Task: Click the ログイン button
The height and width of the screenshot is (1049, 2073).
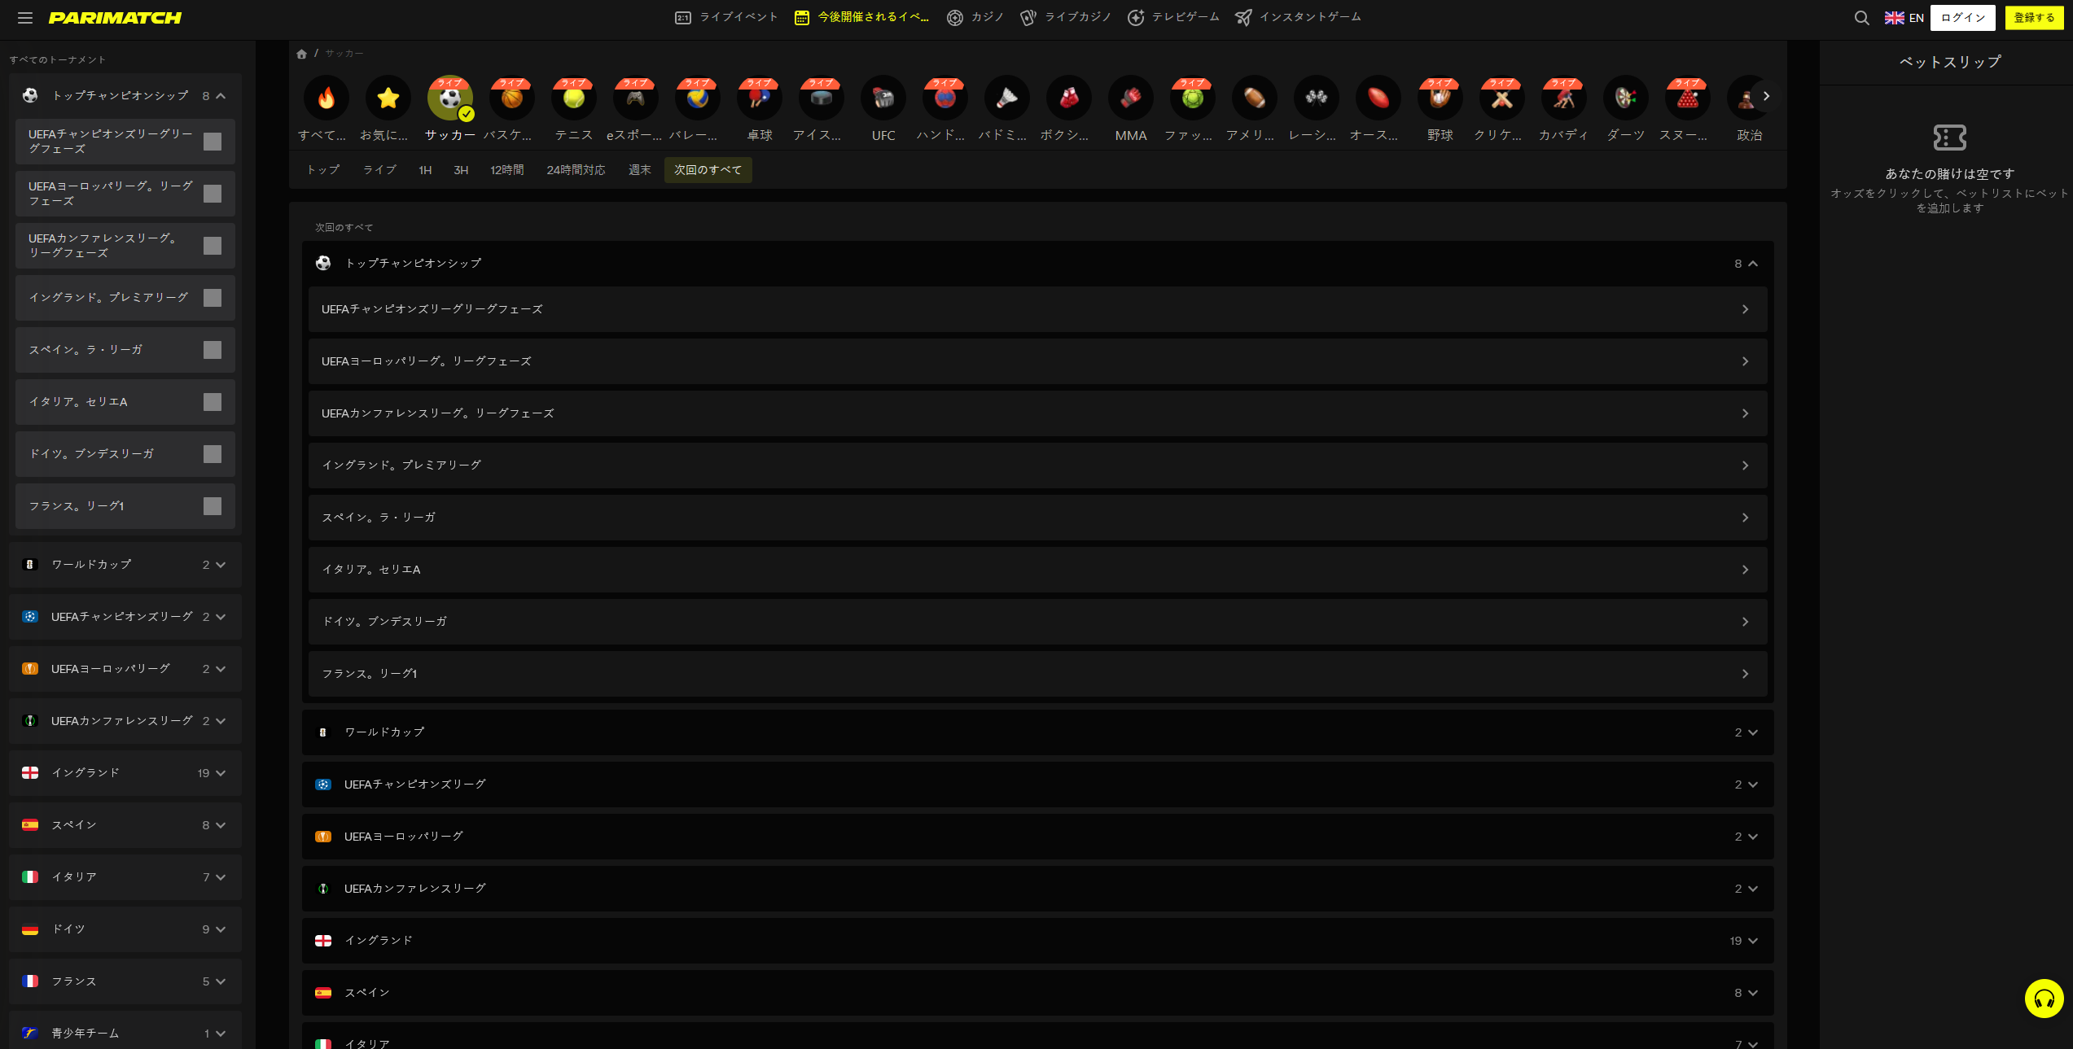Action: point(1962,17)
